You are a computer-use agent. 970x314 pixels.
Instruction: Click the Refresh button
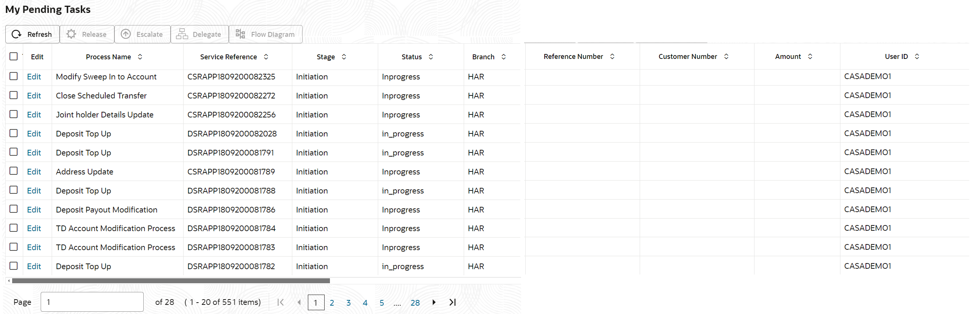[32, 34]
